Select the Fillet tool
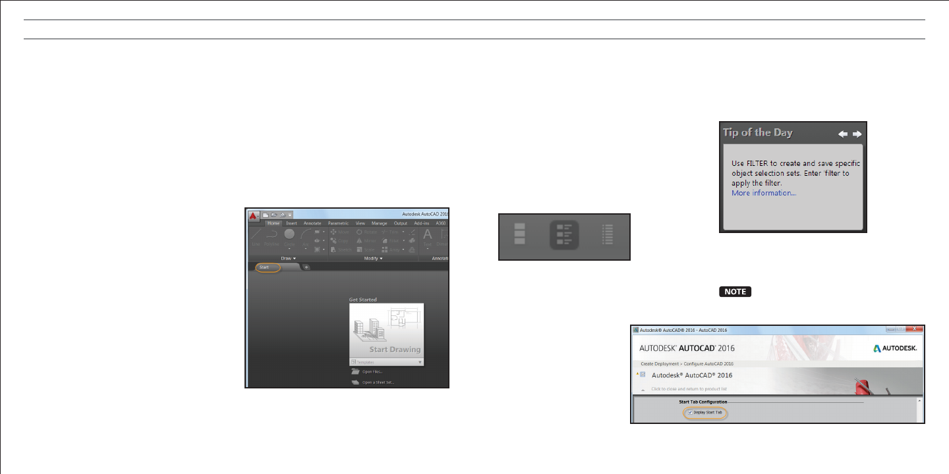 coord(391,241)
